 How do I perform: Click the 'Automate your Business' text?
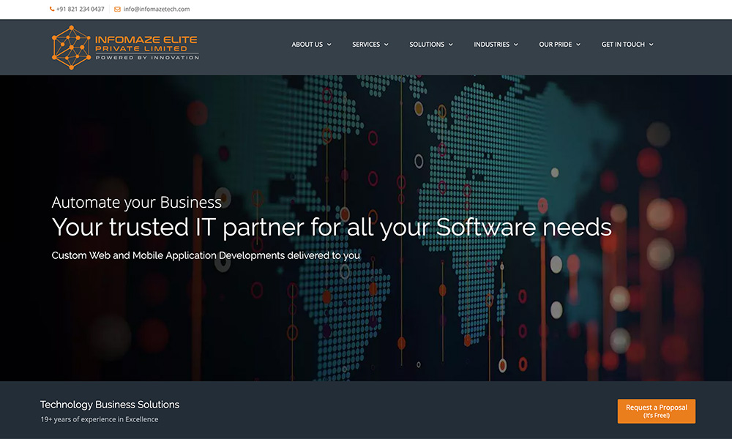pos(137,203)
